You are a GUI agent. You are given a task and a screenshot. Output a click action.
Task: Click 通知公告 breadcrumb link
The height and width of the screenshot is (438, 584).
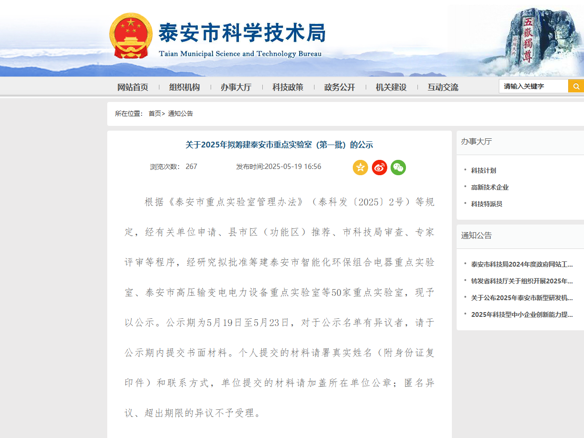click(180, 113)
